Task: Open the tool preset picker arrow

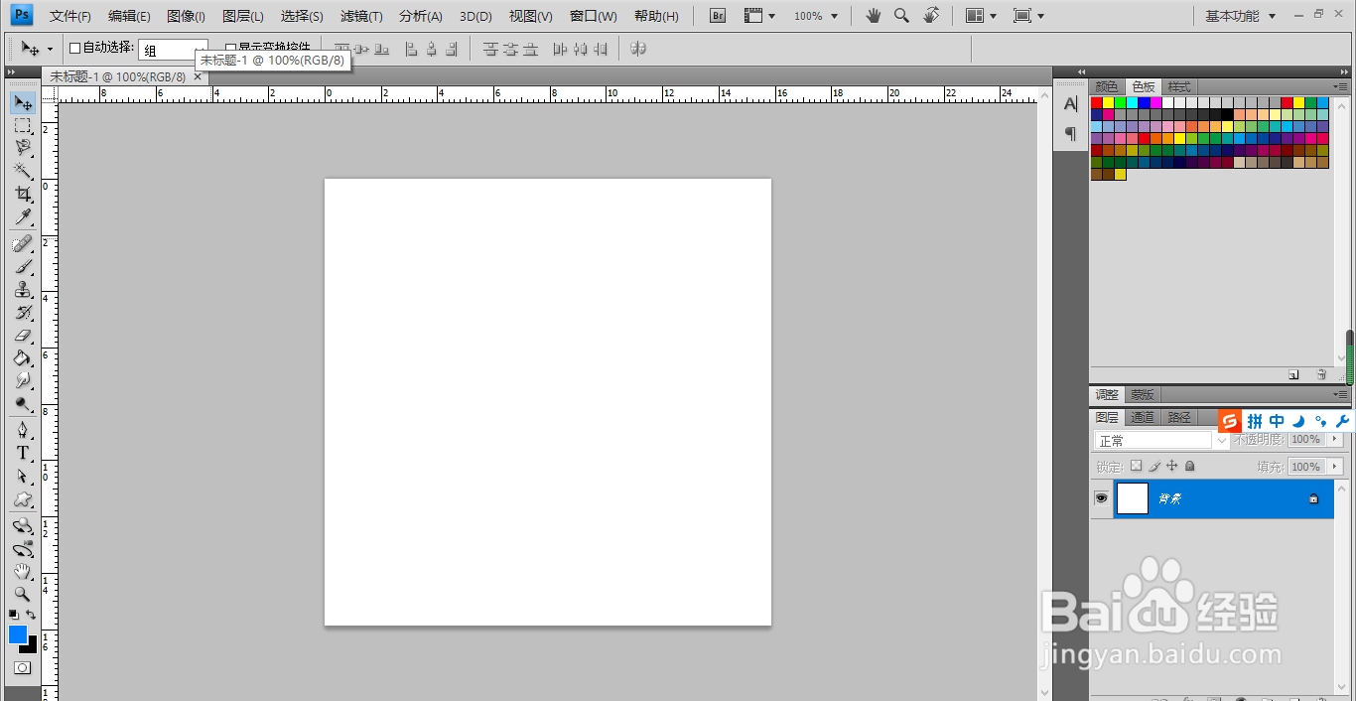Action: click(50, 49)
